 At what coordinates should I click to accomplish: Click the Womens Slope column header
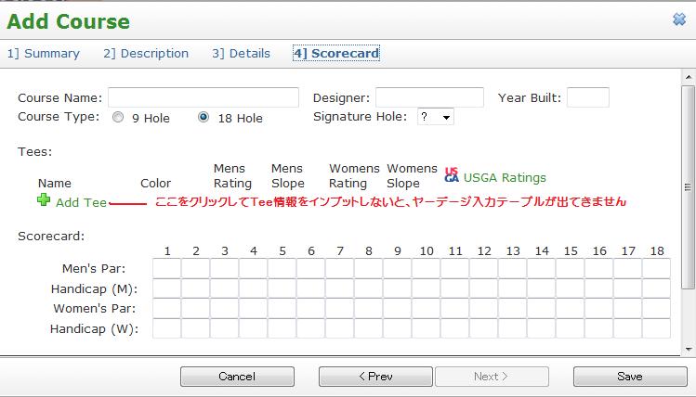(412, 176)
